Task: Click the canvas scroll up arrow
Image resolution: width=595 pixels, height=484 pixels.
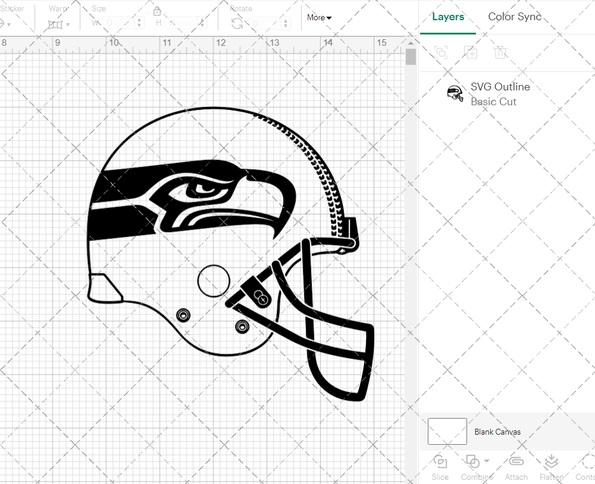Action: click(x=411, y=42)
